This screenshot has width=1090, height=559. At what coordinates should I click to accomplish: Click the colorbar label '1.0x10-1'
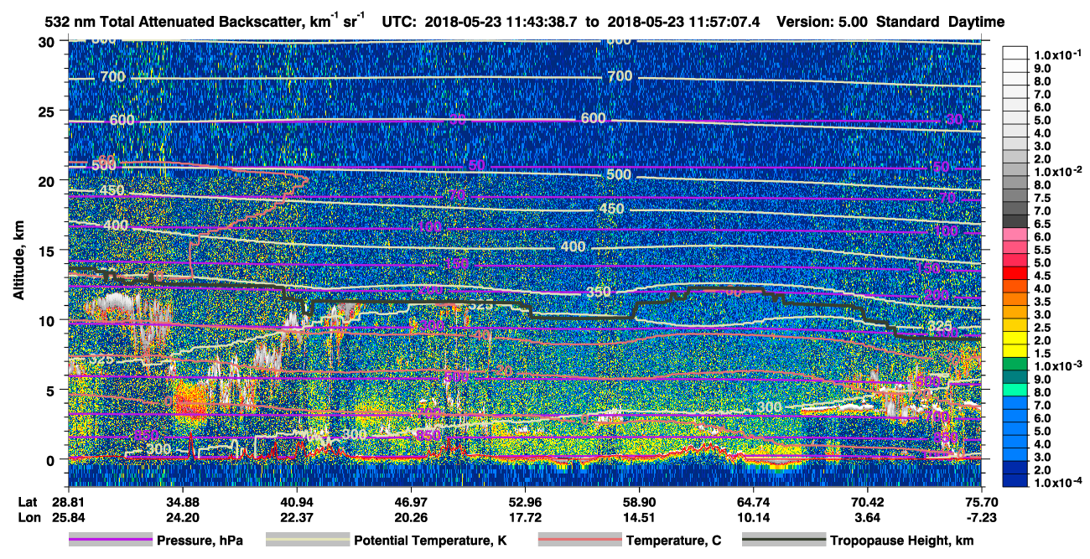pos(1057,55)
